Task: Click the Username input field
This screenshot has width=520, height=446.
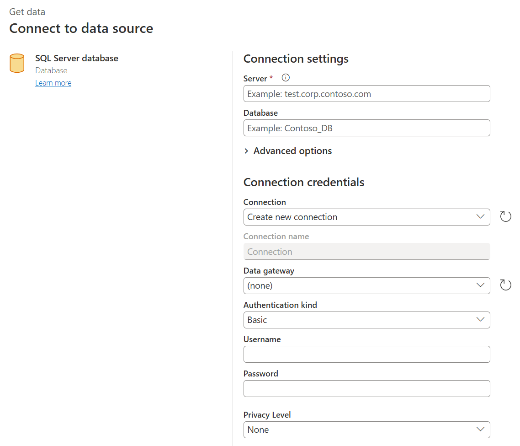Action: (366, 354)
